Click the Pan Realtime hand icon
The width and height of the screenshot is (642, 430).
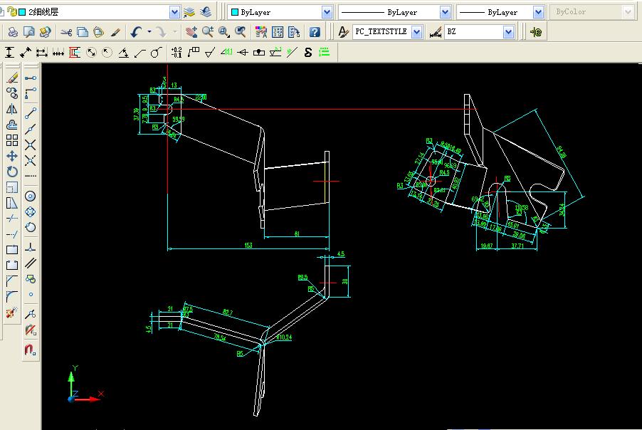[191, 31]
